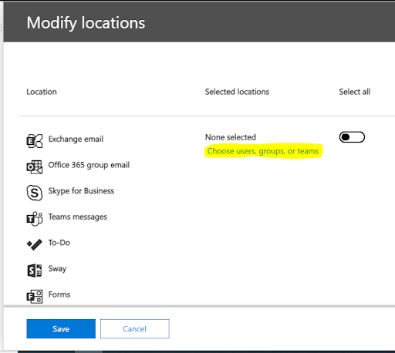
Task: Click the To-Do checkmark icon
Action: pos(35,244)
